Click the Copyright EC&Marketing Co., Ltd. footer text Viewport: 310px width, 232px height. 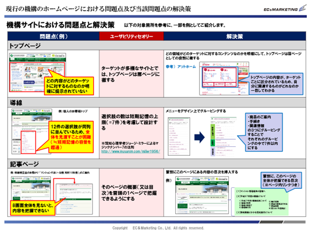pyautogui.click(x=158, y=228)
